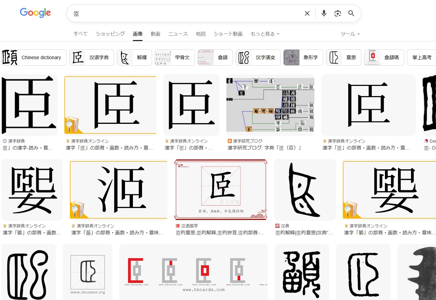Start voice search with microphone icon
The height and width of the screenshot is (300, 436).
324,13
